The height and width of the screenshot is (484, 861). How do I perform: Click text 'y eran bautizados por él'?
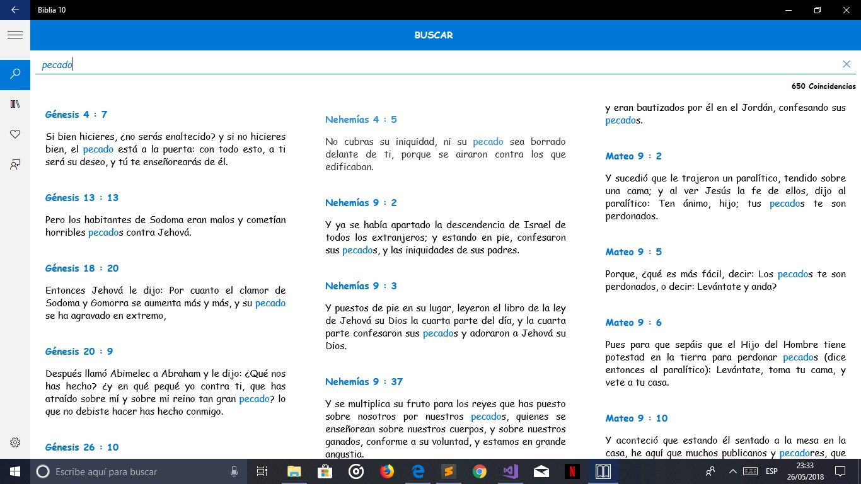coord(660,108)
